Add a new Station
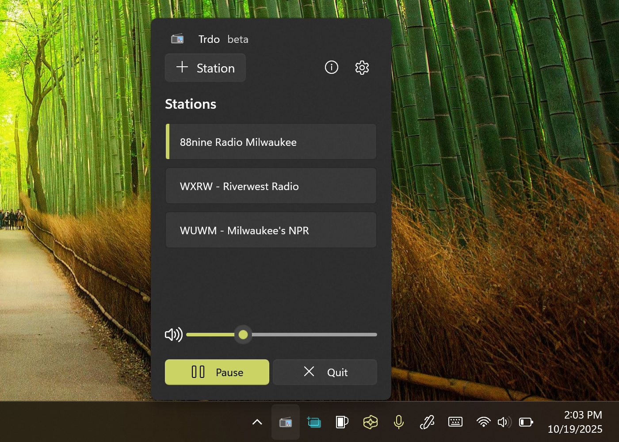Image resolution: width=619 pixels, height=442 pixels. [x=205, y=68]
